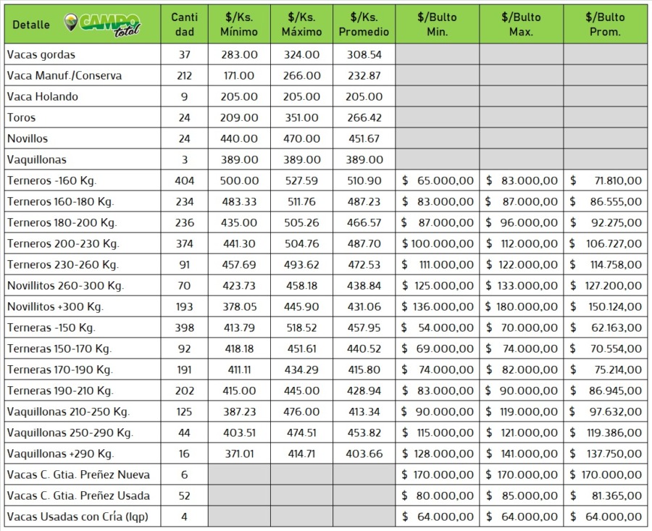Image resolution: width=652 pixels, height=531 pixels.
Task: Click the Vaca Manuf./Conserva row label
Action: (64, 75)
